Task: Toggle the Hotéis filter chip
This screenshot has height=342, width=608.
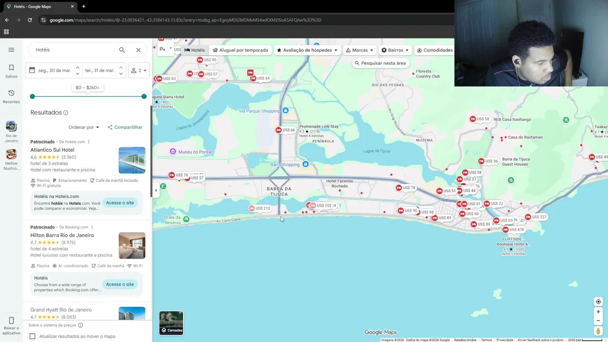Action: click(195, 50)
